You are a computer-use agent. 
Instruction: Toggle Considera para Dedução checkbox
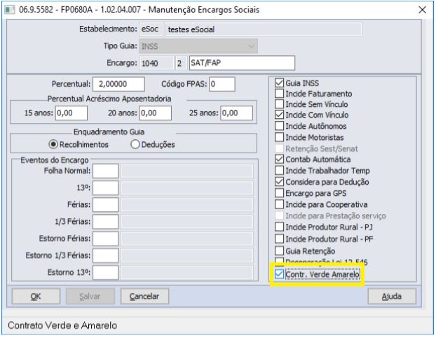279,182
